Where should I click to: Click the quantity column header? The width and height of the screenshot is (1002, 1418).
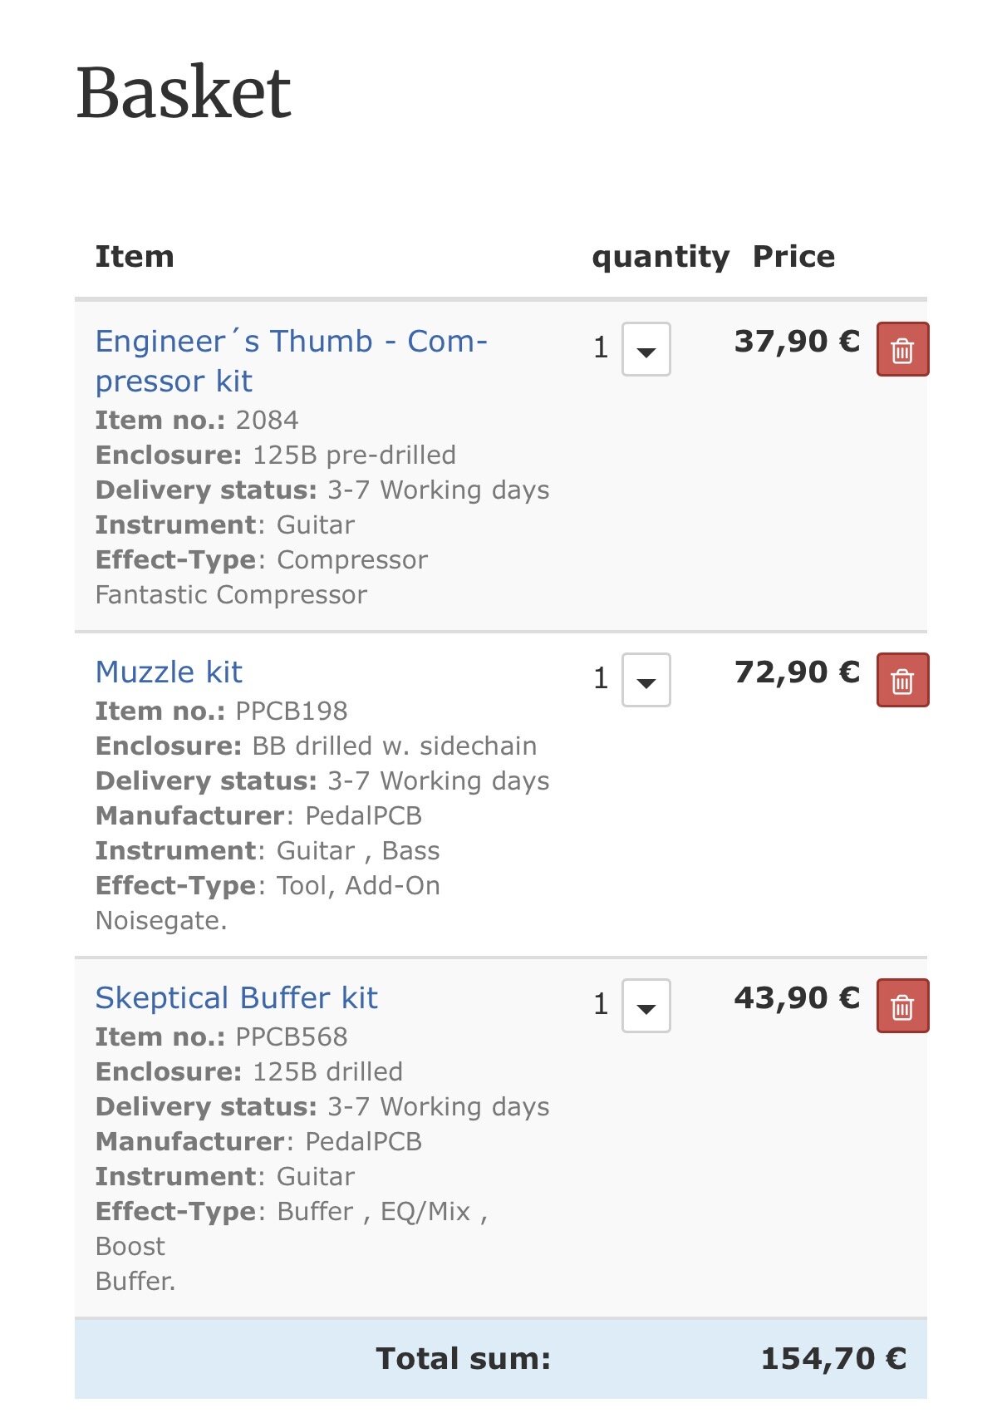661,257
